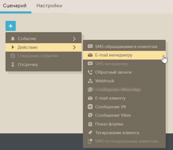Viewport: 173px width, 150px height.
Task: Choose the Отсрочка menu entry
Action: pyautogui.click(x=28, y=64)
